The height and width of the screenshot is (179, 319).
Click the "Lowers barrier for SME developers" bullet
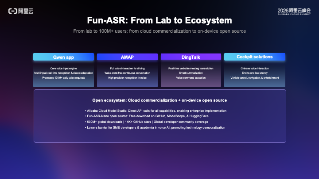click(x=155, y=127)
